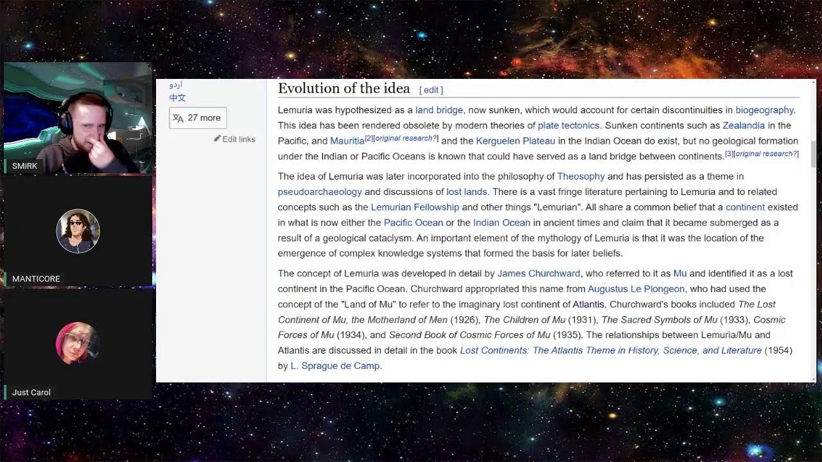This screenshot has width=822, height=462.
Task: Open the Urdu language link
Action: [176, 85]
